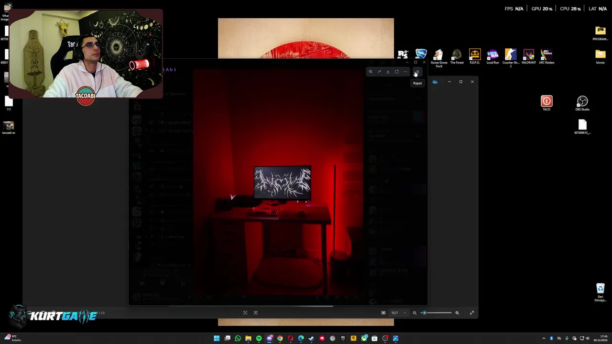Select the İsimsiz folder on desktop
The image size is (612, 344).
pos(600,56)
